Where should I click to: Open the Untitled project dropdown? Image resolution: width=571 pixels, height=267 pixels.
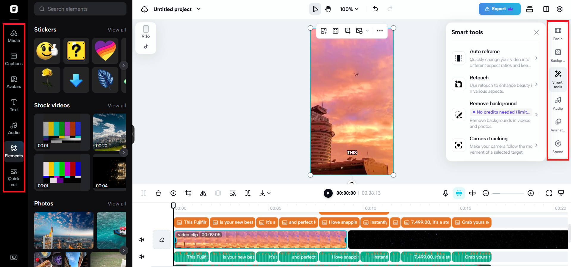[198, 9]
